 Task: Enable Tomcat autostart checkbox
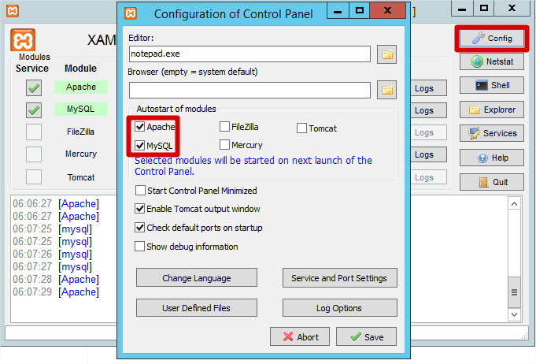[302, 128]
